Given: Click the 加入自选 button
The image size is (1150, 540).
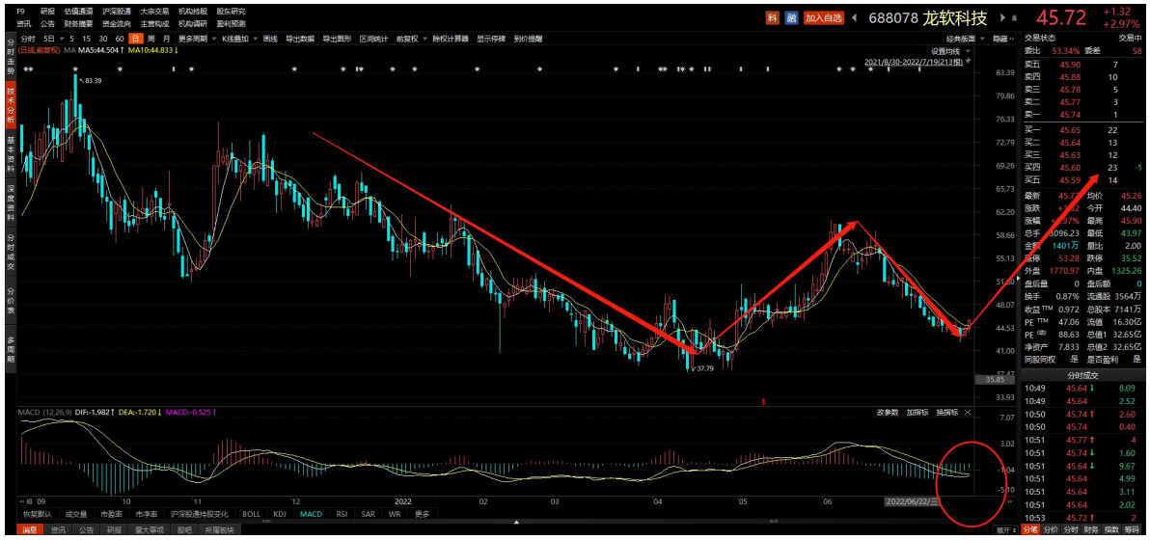Looking at the screenshot, I should tap(824, 17).
